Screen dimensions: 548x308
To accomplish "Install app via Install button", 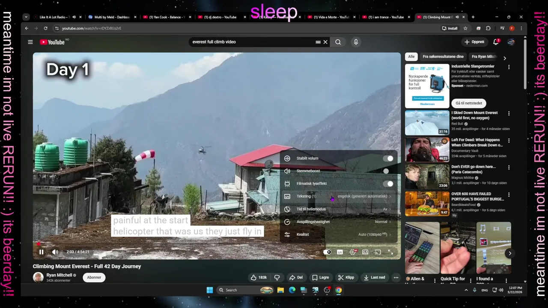I will pyautogui.click(x=450, y=28).
